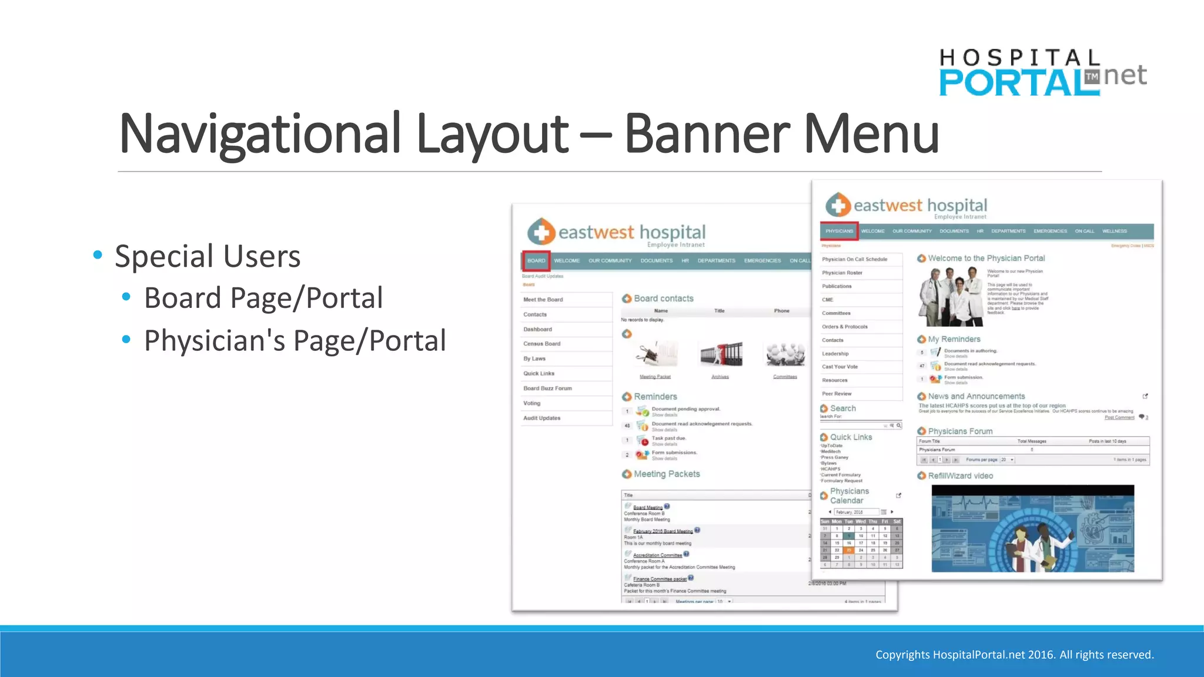Viewport: 1204px width, 677px height.
Task: Open the calendar date picker icon
Action: coord(883,512)
